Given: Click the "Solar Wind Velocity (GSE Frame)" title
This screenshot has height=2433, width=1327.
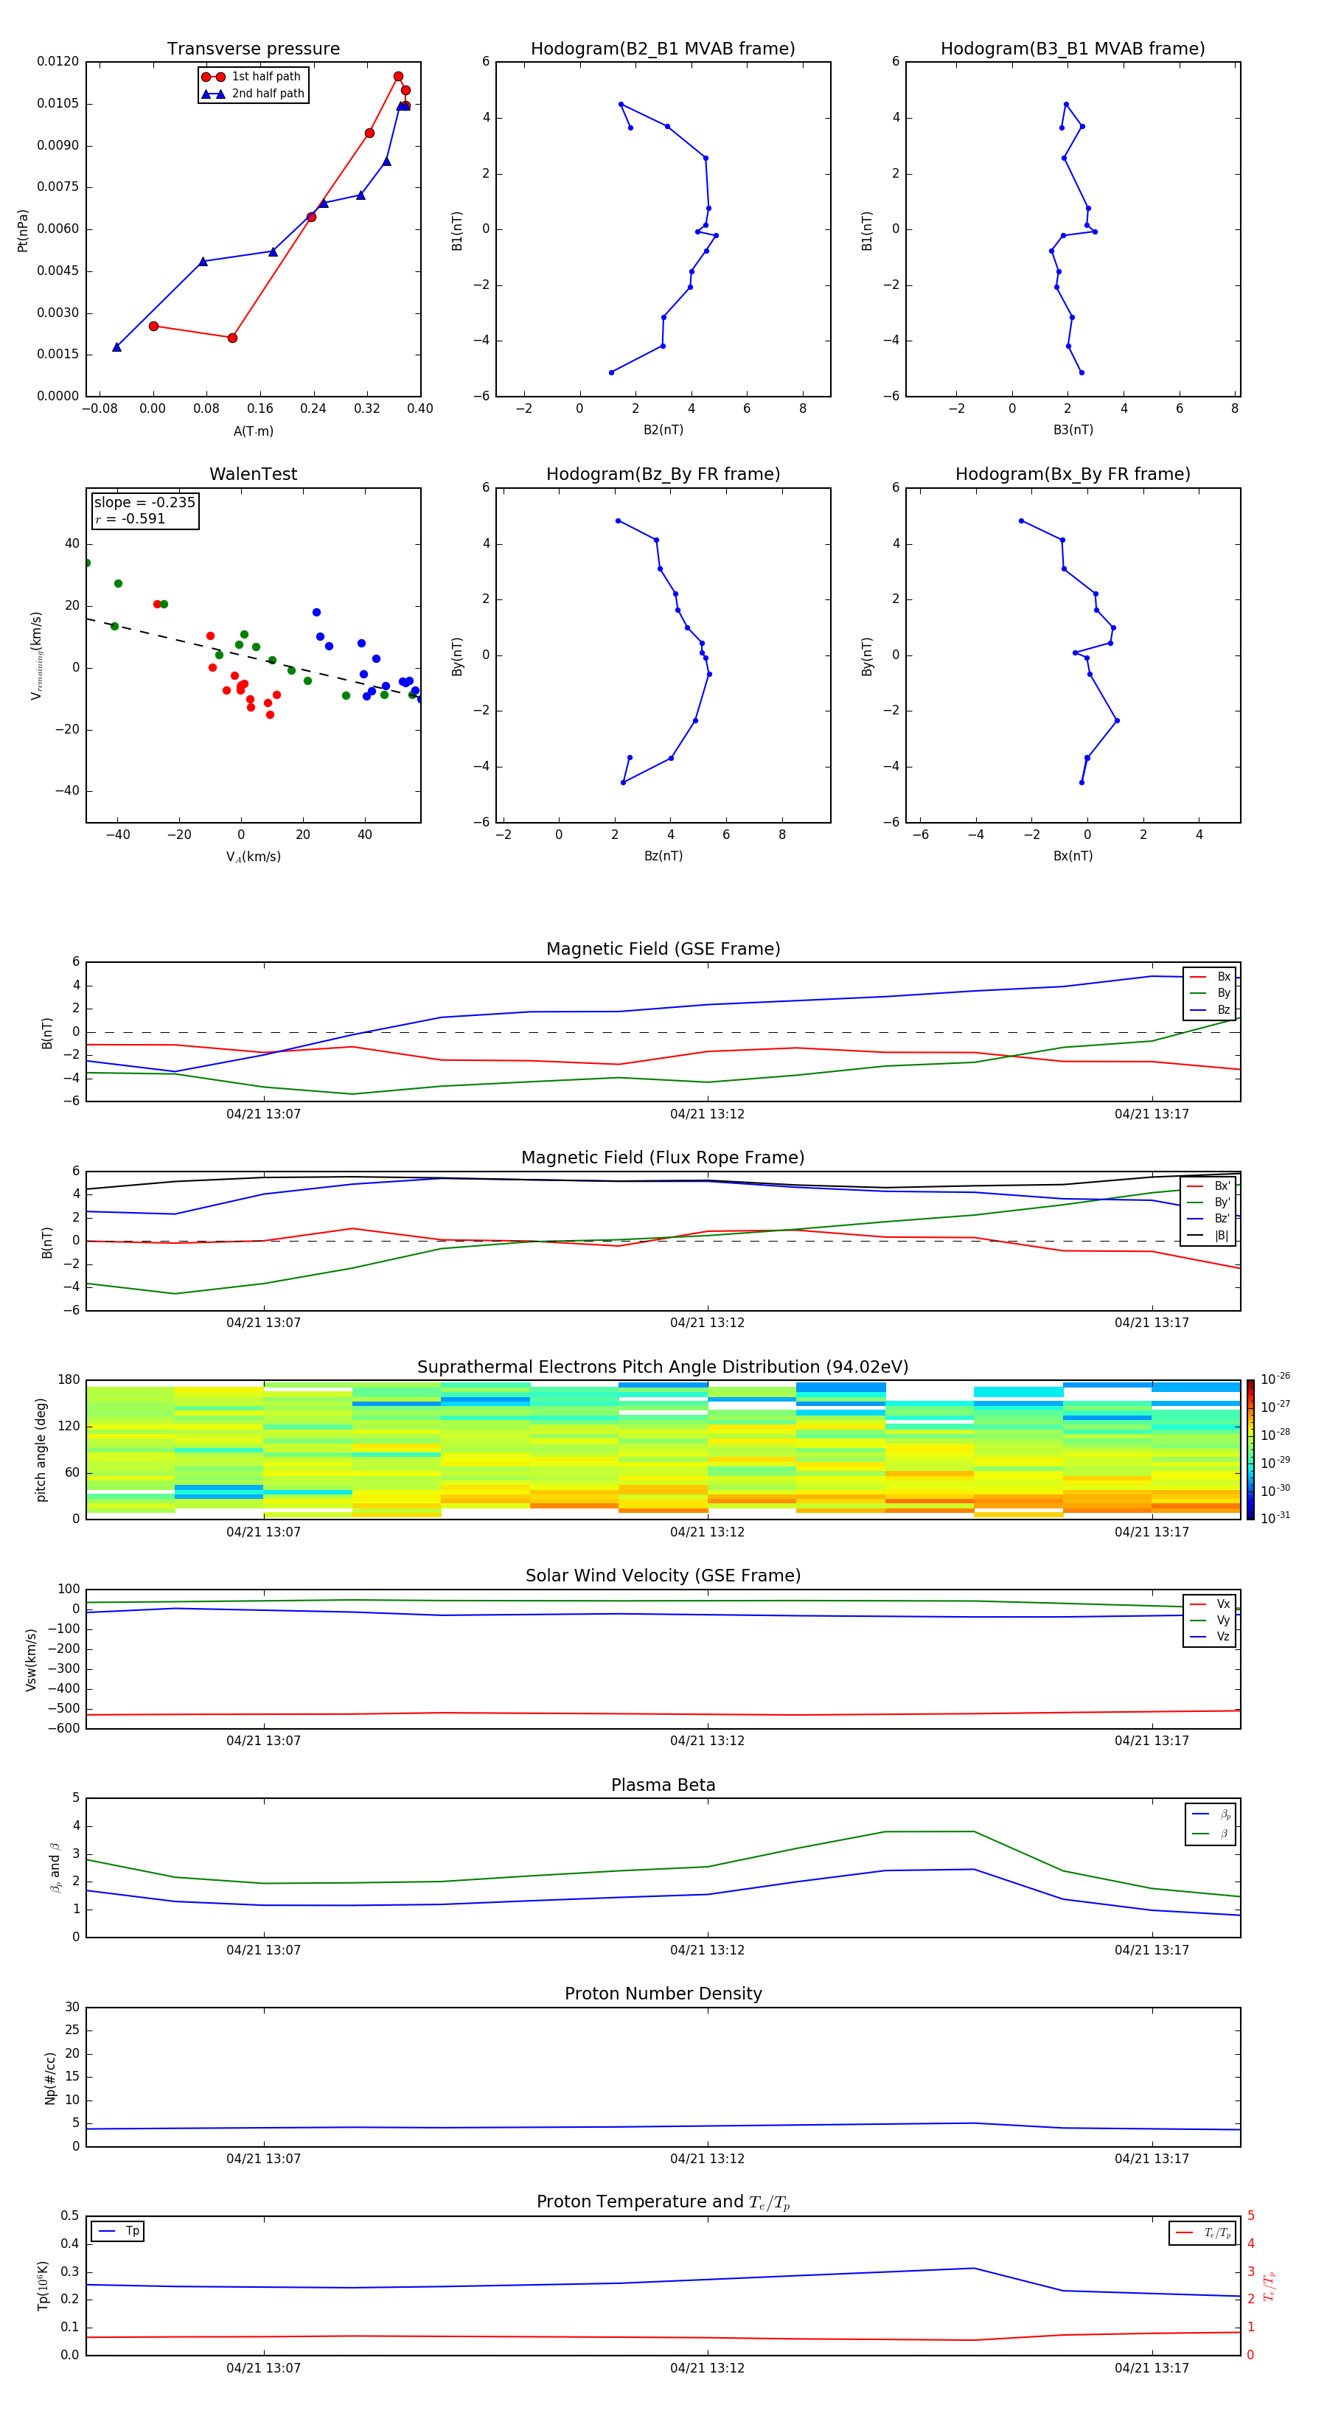Looking at the screenshot, I should (663, 1576).
